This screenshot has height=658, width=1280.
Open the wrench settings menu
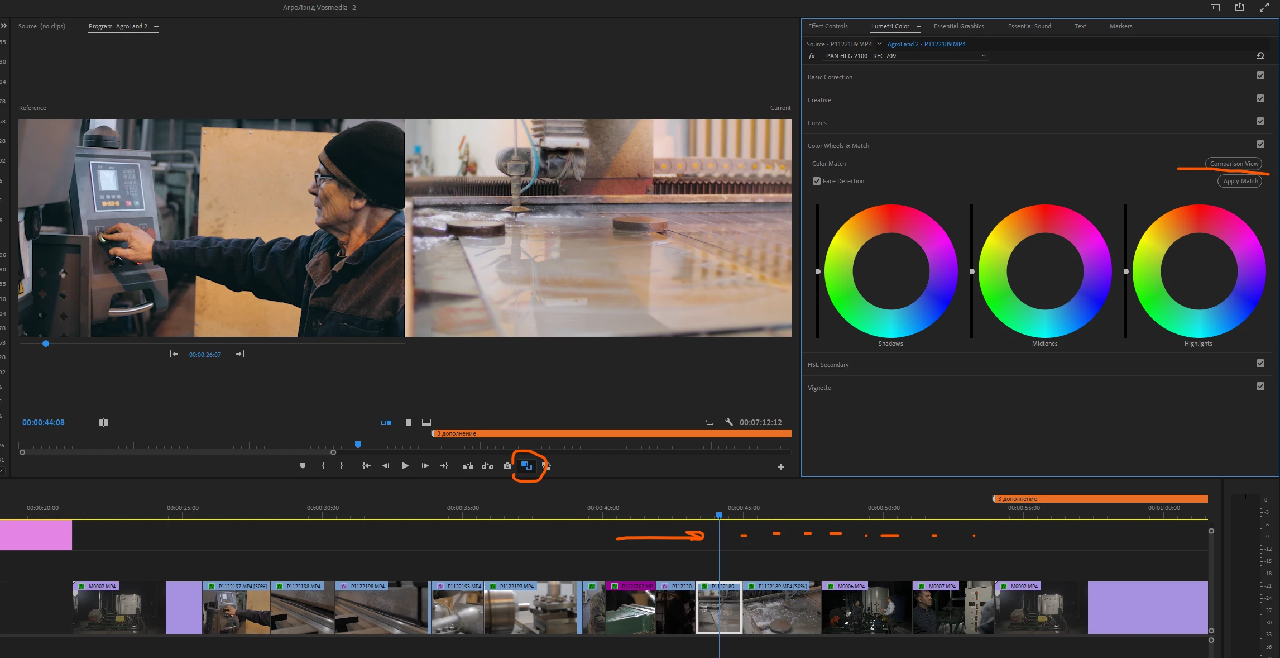pos(729,422)
